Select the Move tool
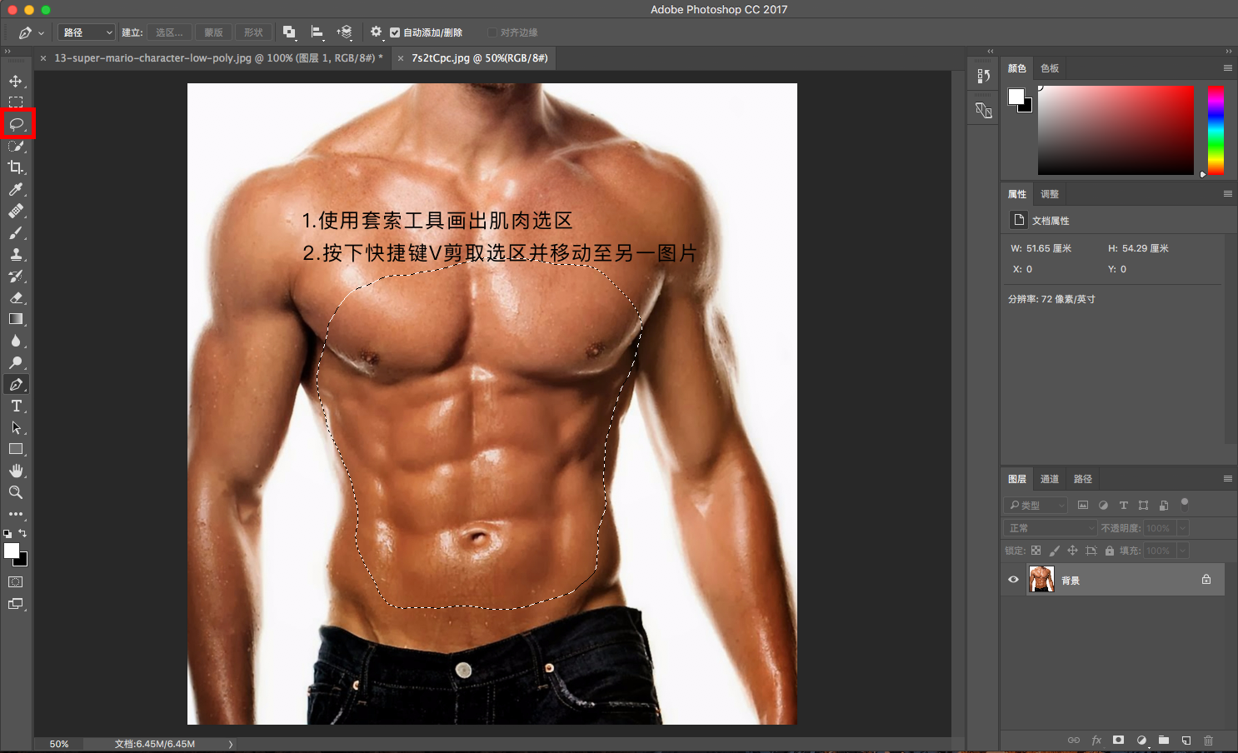This screenshot has height=753, width=1238. pyautogui.click(x=16, y=81)
